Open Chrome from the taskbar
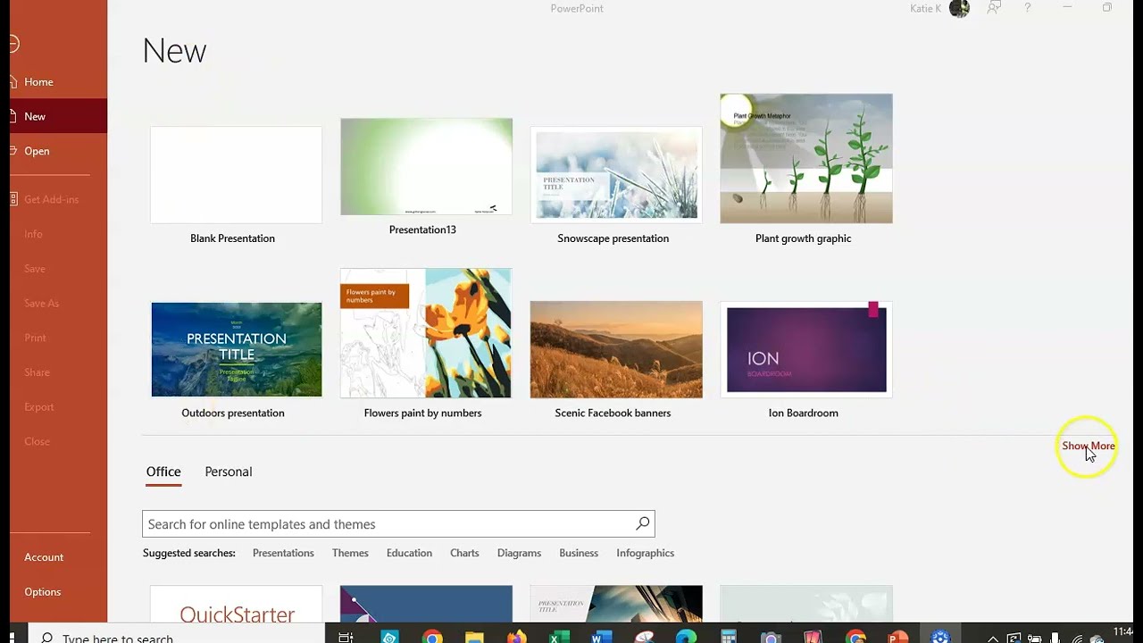Screen dimensions: 1143x643 pyautogui.click(x=432, y=637)
